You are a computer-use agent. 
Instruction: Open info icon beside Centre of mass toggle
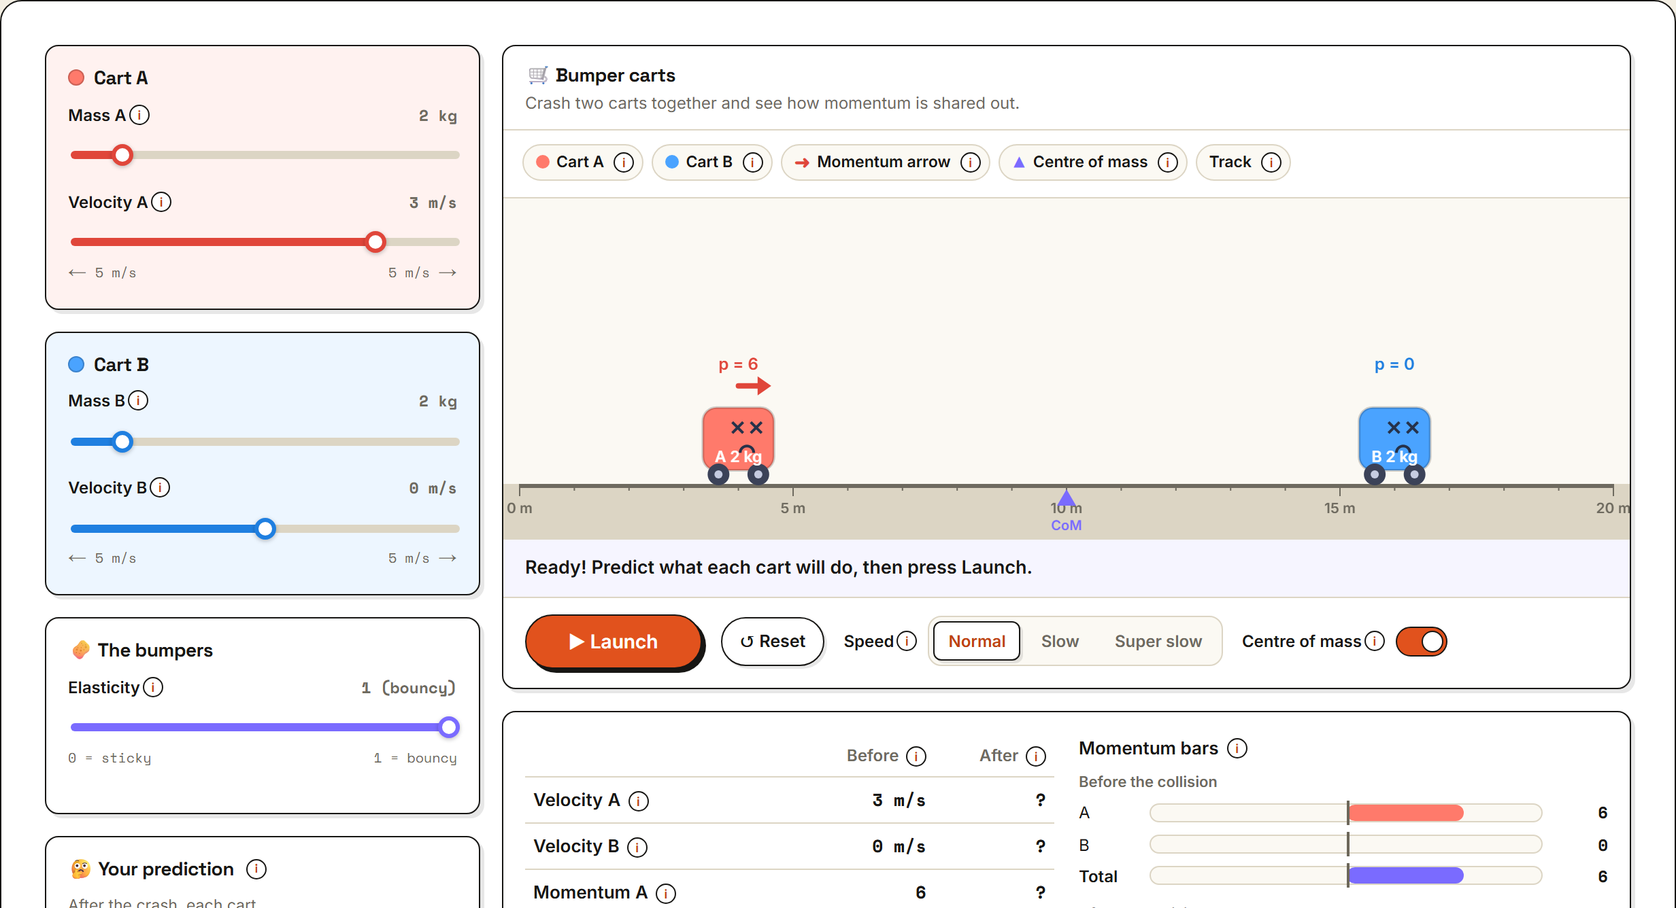click(x=1374, y=641)
